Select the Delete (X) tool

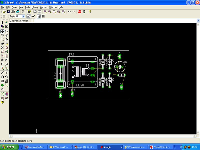pos(2,47)
